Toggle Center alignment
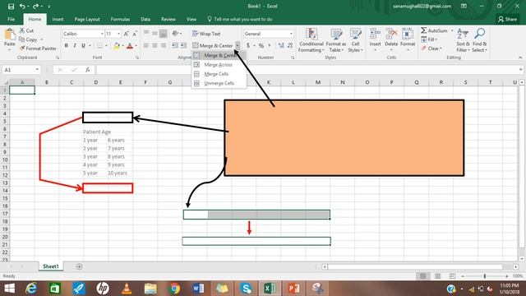Image resolution: width=526 pixels, height=296 pixels. [x=155, y=45]
